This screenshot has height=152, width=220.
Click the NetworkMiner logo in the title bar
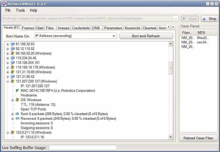coord(4,4)
